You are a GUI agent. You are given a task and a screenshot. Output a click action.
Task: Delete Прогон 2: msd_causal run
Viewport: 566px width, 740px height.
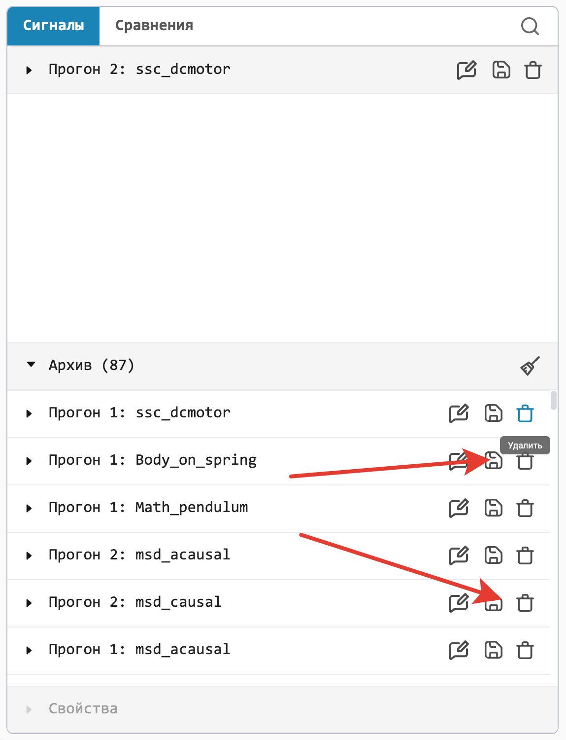525,603
